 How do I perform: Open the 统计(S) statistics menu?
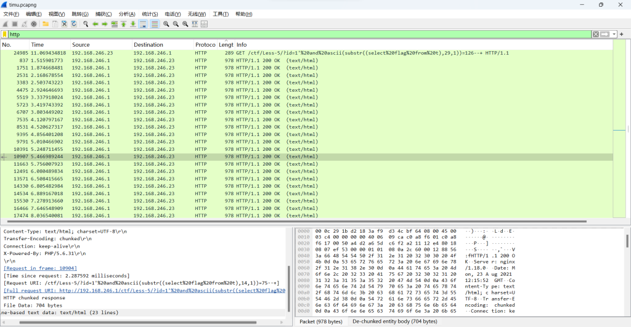pyautogui.click(x=150, y=14)
